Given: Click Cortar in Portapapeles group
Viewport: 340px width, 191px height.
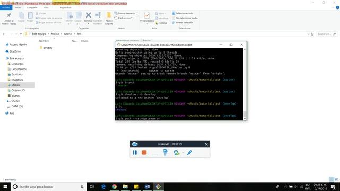Looking at the screenshot, I should [x=41, y=13].
